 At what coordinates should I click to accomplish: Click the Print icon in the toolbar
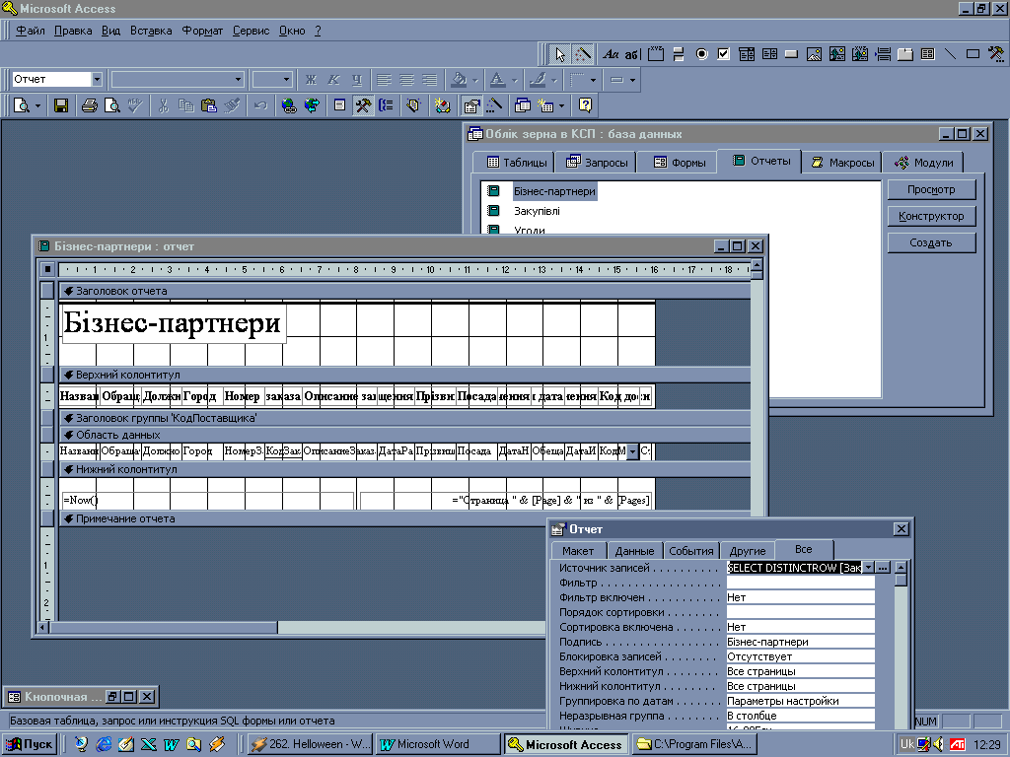click(x=90, y=105)
